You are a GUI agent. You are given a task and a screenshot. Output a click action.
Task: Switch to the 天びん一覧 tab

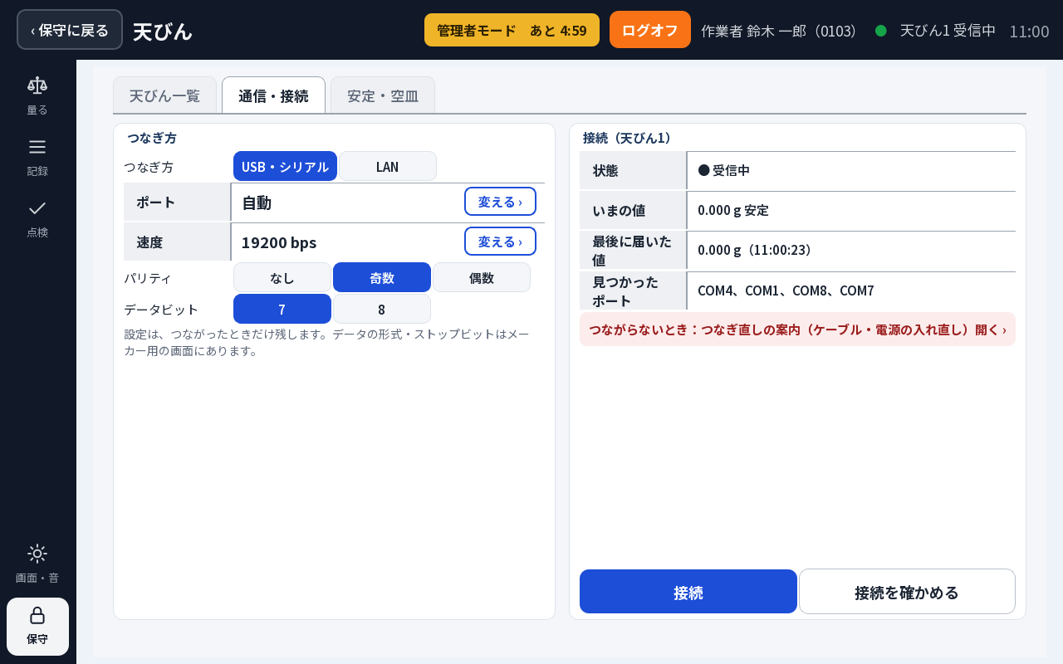coord(164,95)
